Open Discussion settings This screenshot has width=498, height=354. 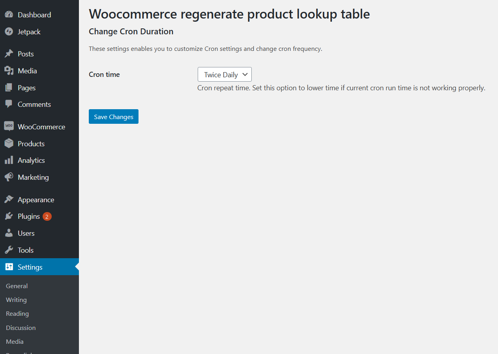point(21,328)
